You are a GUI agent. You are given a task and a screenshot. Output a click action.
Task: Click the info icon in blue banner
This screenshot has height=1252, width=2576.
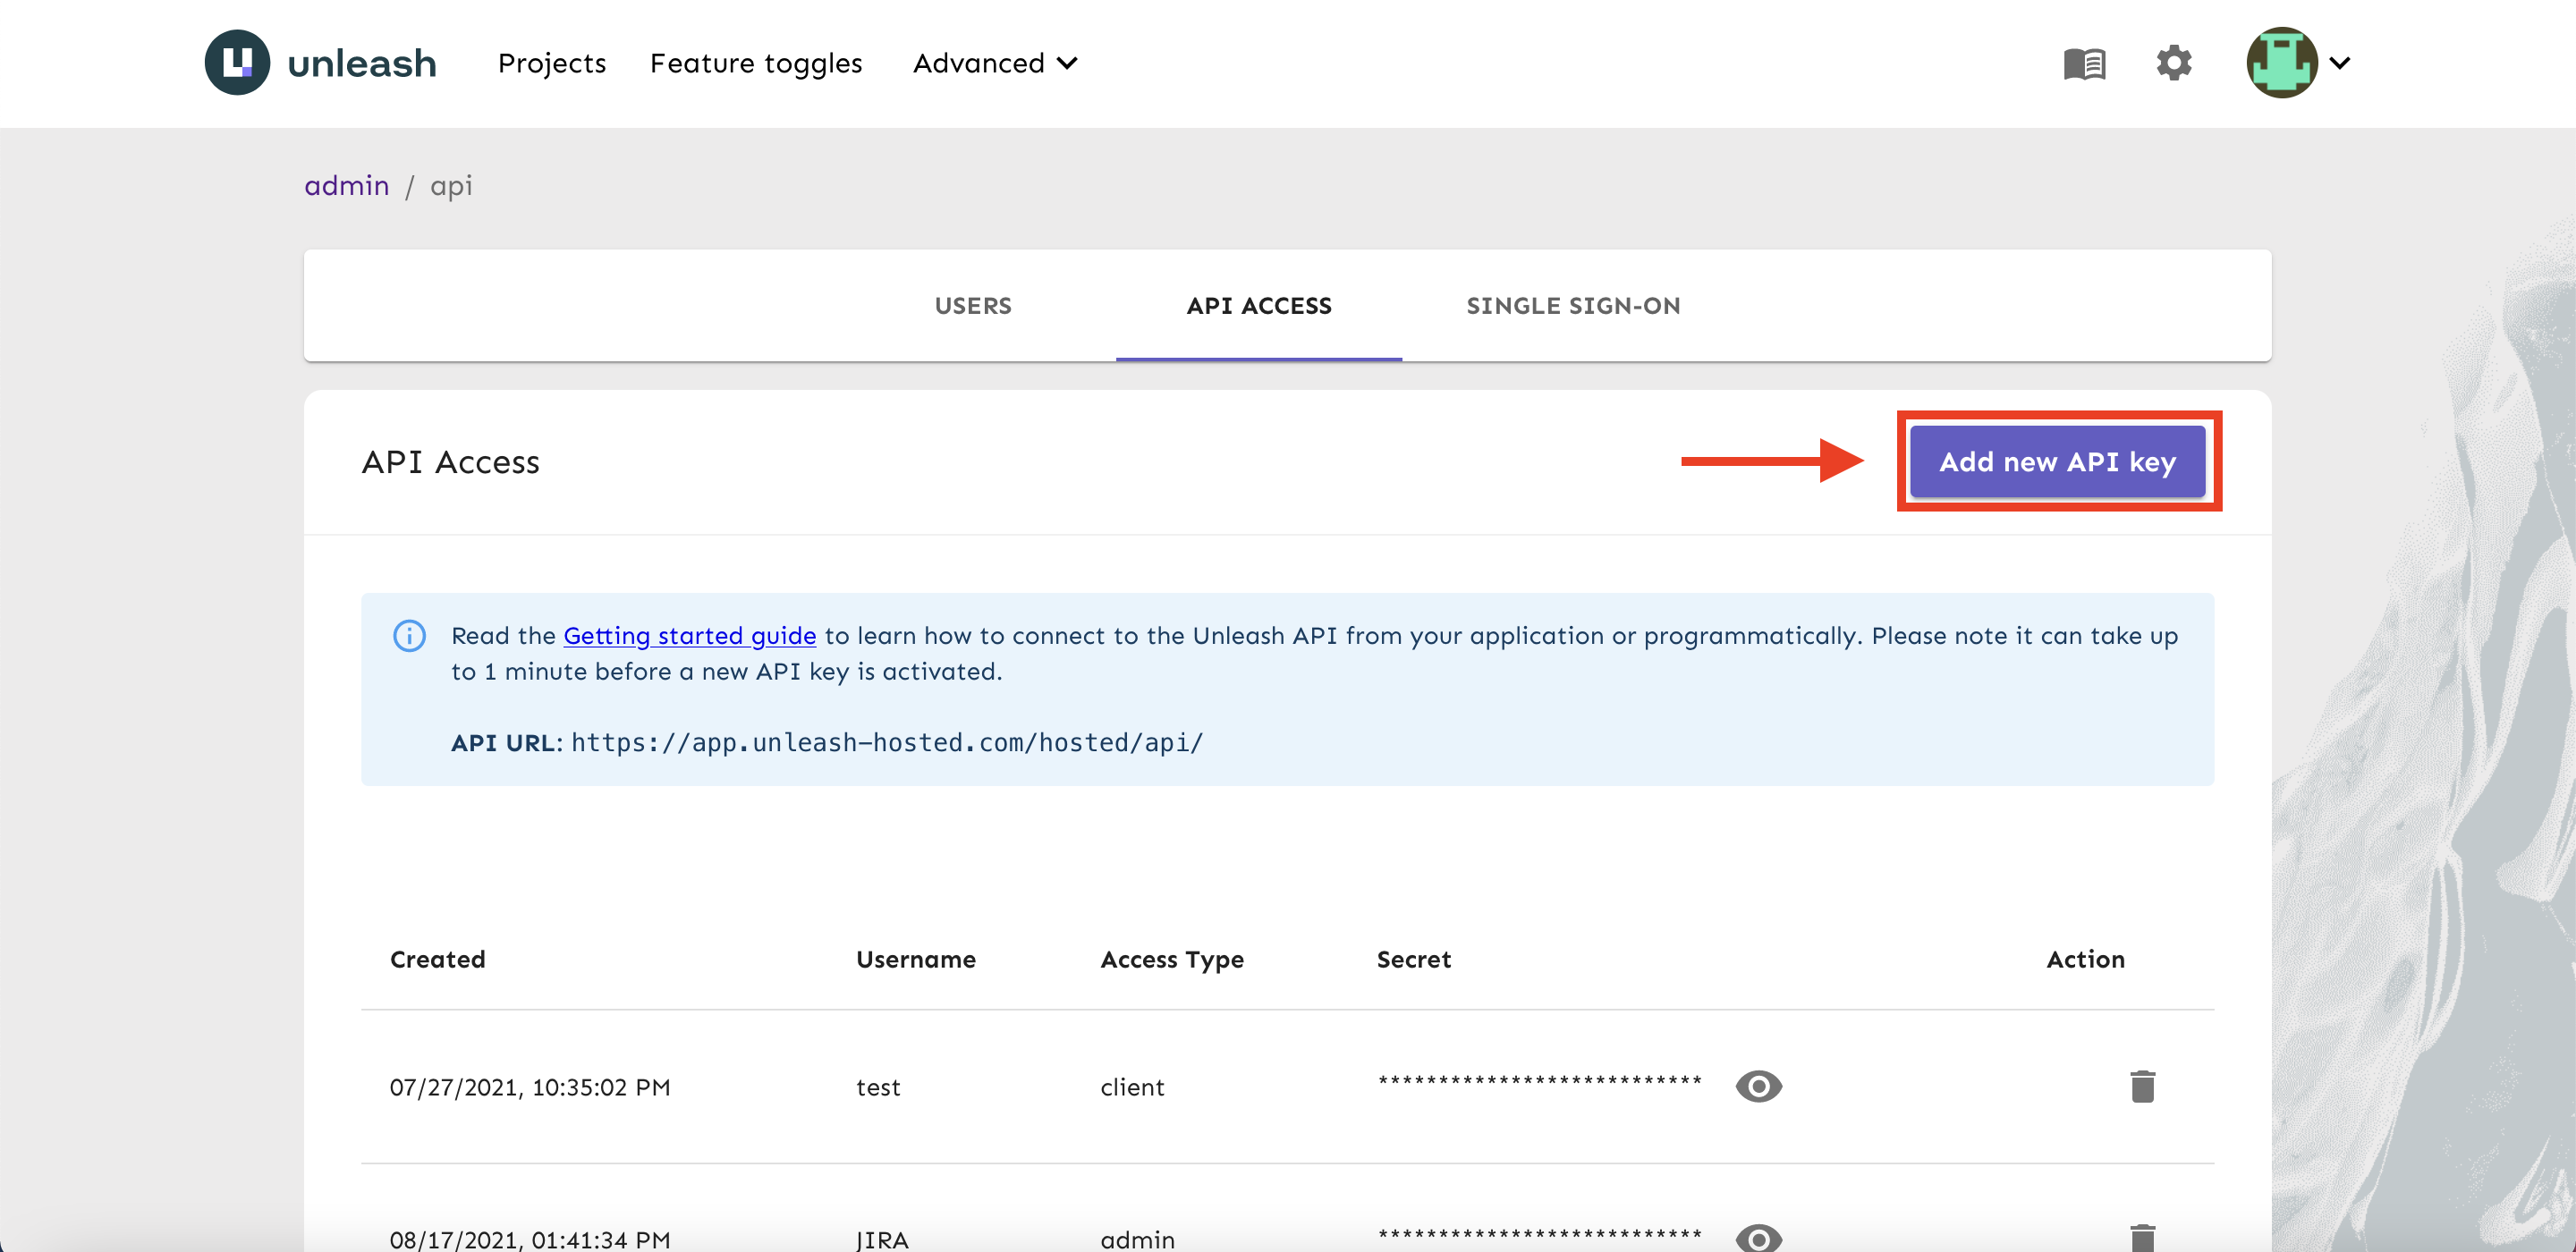tap(409, 636)
